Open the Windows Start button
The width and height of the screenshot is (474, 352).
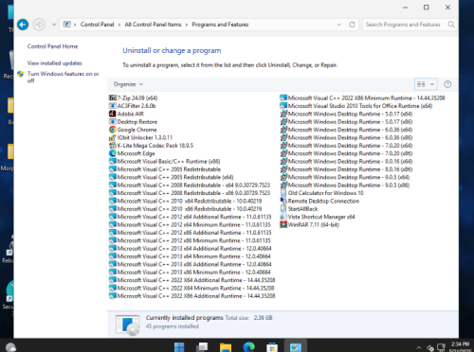coord(179,347)
